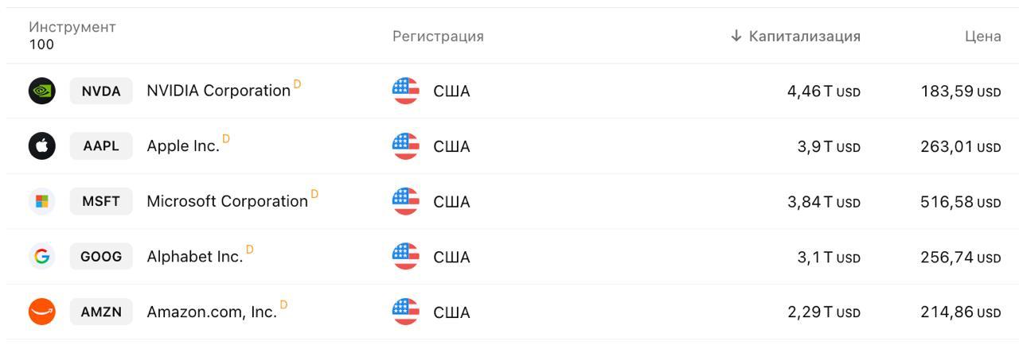Open the GOOG ticker badge

[x=101, y=257]
